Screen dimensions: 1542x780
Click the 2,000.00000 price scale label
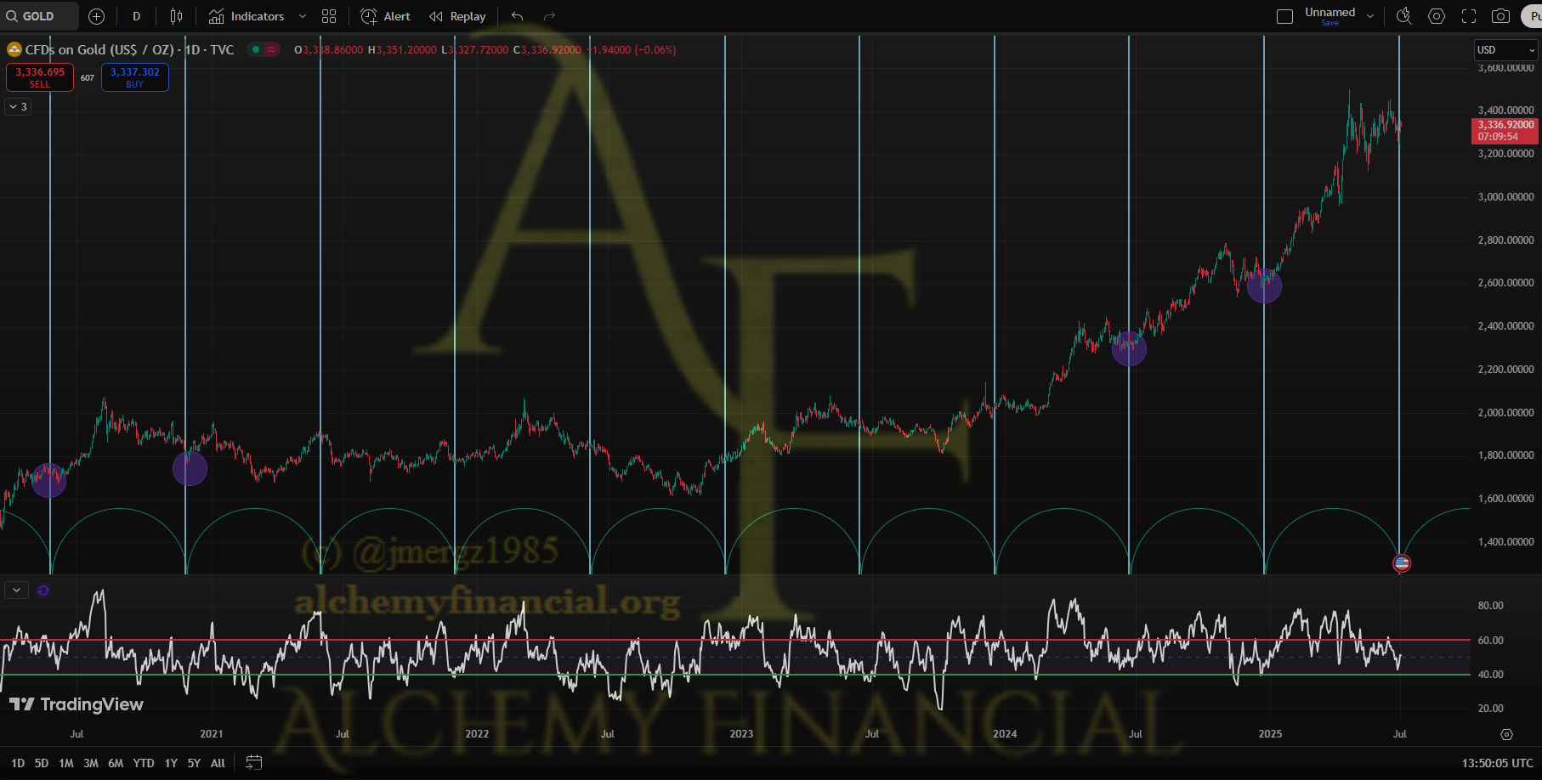(x=1505, y=412)
